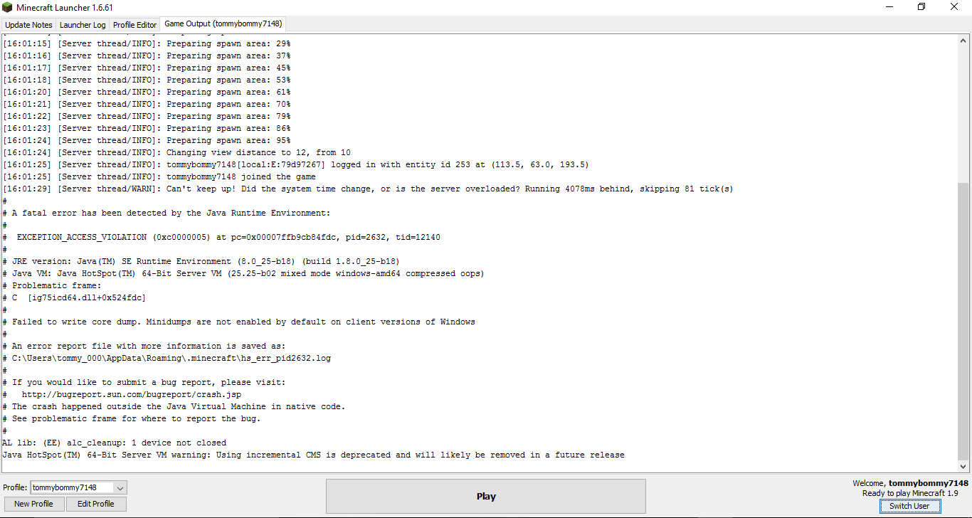
Task: Click the "Failed to write core dump" line
Action: click(x=238, y=322)
